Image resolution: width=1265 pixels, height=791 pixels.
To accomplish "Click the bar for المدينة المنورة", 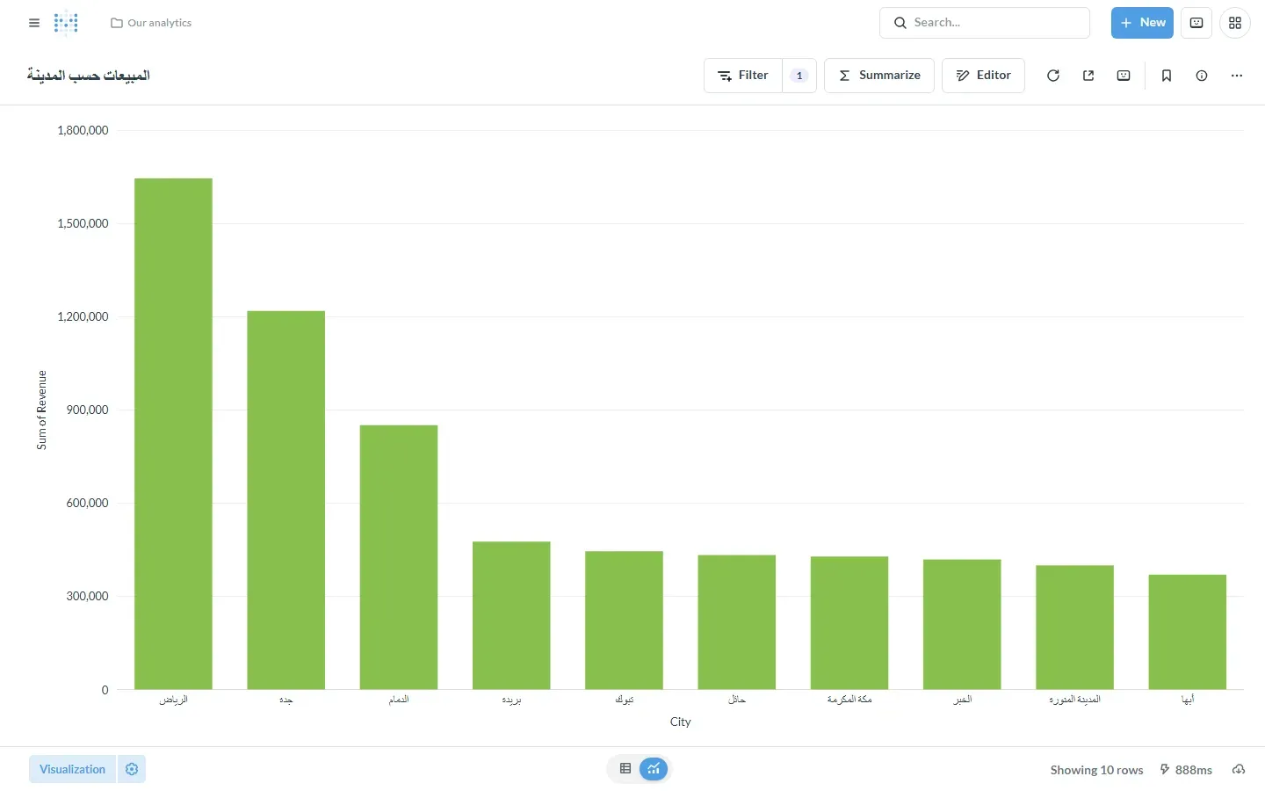I will point(1075,628).
